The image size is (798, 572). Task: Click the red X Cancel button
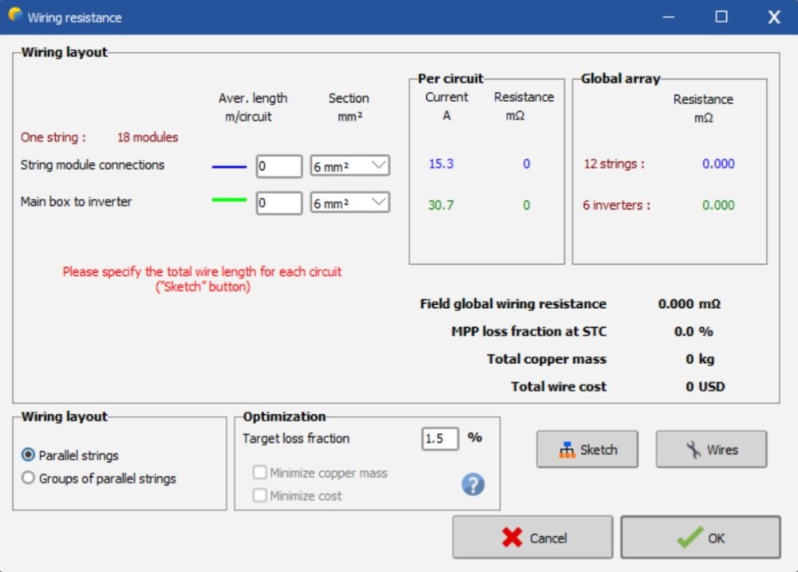pos(532,538)
